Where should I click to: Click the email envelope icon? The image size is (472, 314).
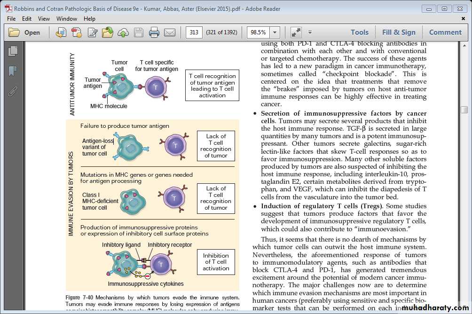(x=169, y=32)
